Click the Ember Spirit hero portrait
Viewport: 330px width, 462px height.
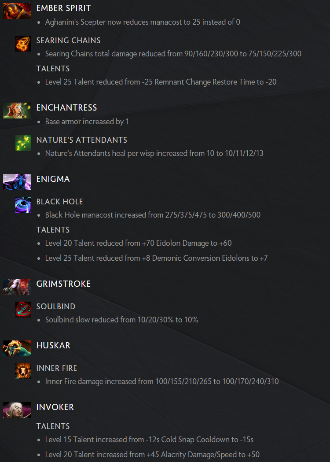(x=17, y=11)
